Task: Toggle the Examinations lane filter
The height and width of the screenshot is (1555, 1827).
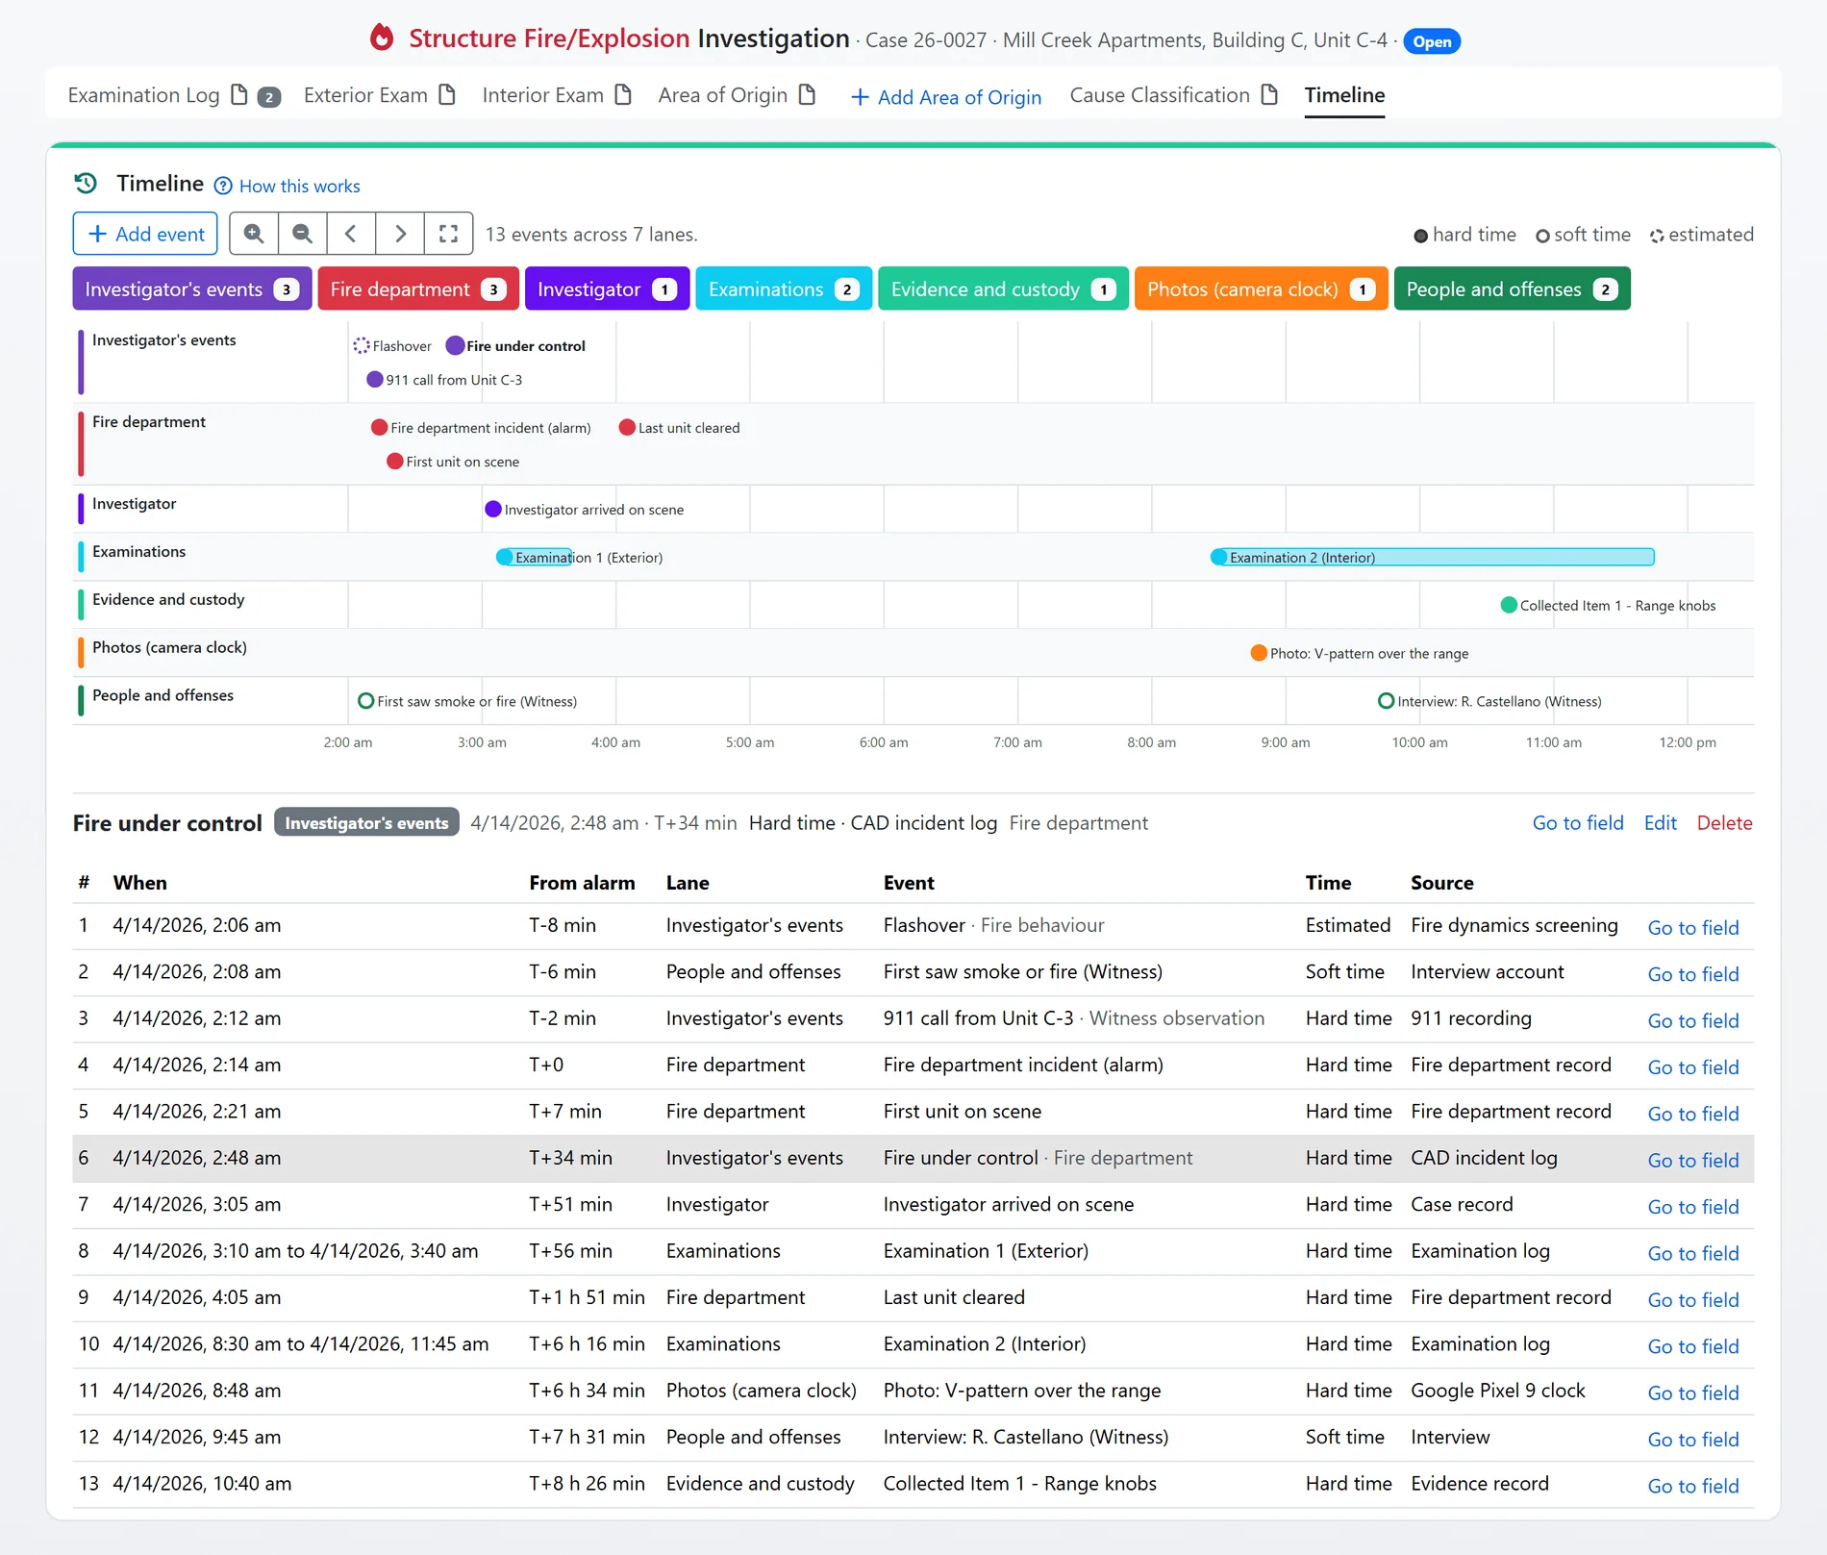Action: 784,288
